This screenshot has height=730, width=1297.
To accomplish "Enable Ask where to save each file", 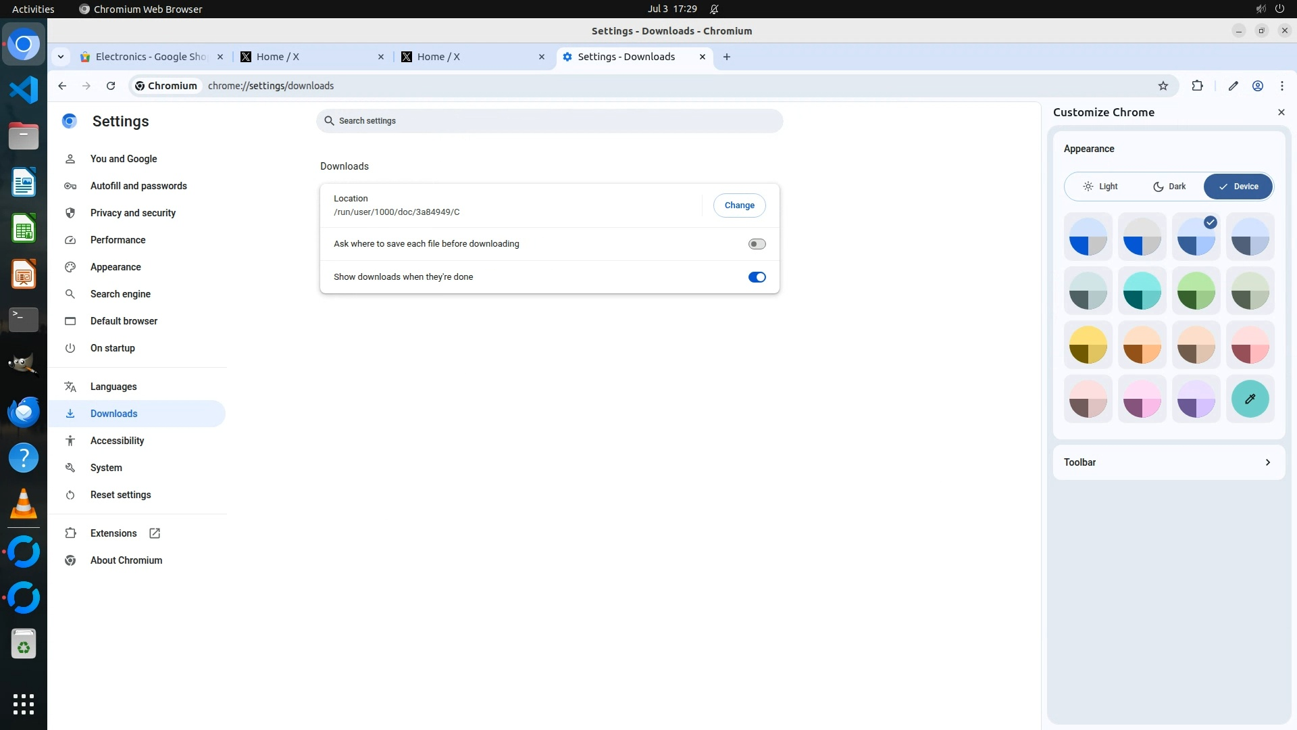I will [x=757, y=244].
